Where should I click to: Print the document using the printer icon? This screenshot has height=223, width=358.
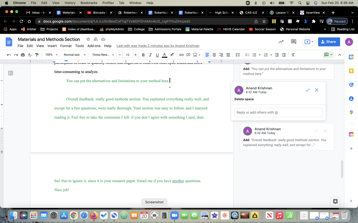[x=23, y=55]
